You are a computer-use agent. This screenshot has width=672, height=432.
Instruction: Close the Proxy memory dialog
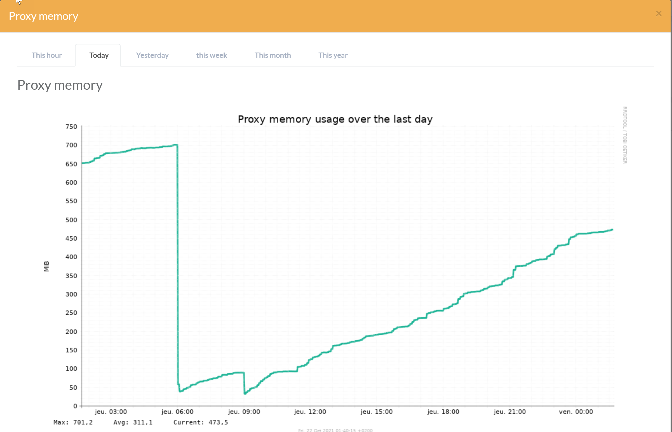click(659, 13)
